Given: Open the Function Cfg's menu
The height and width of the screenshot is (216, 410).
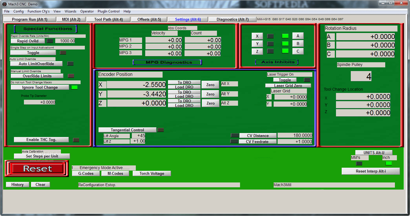Looking at the screenshot, I should tap(38, 11).
